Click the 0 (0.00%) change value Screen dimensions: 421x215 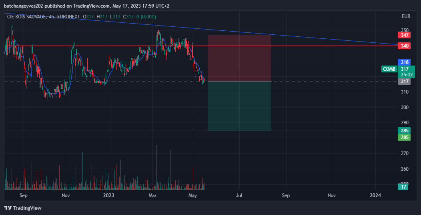[146, 17]
